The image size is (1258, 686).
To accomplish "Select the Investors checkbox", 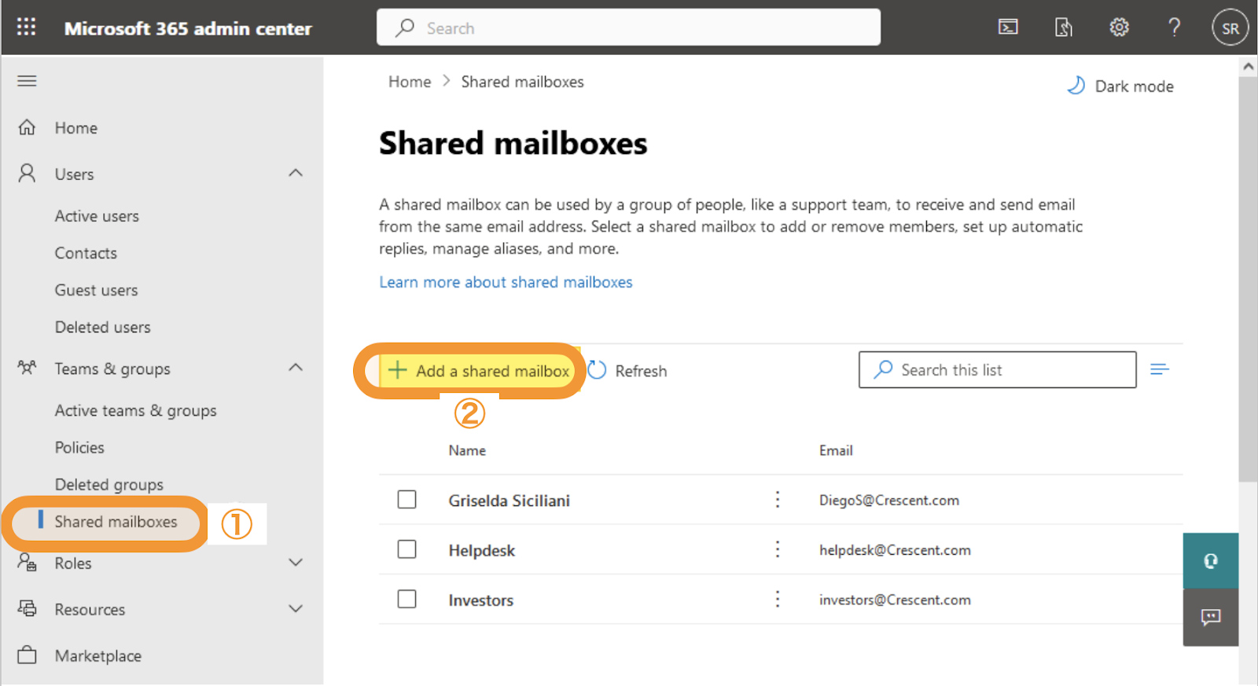I will click(x=406, y=600).
